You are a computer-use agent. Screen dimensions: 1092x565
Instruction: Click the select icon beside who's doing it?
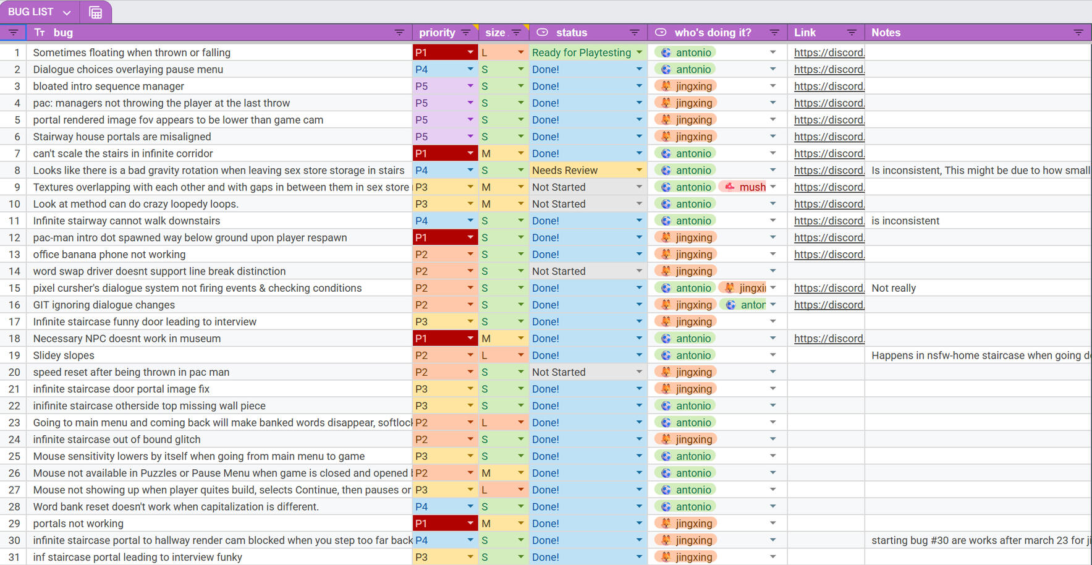coord(660,32)
